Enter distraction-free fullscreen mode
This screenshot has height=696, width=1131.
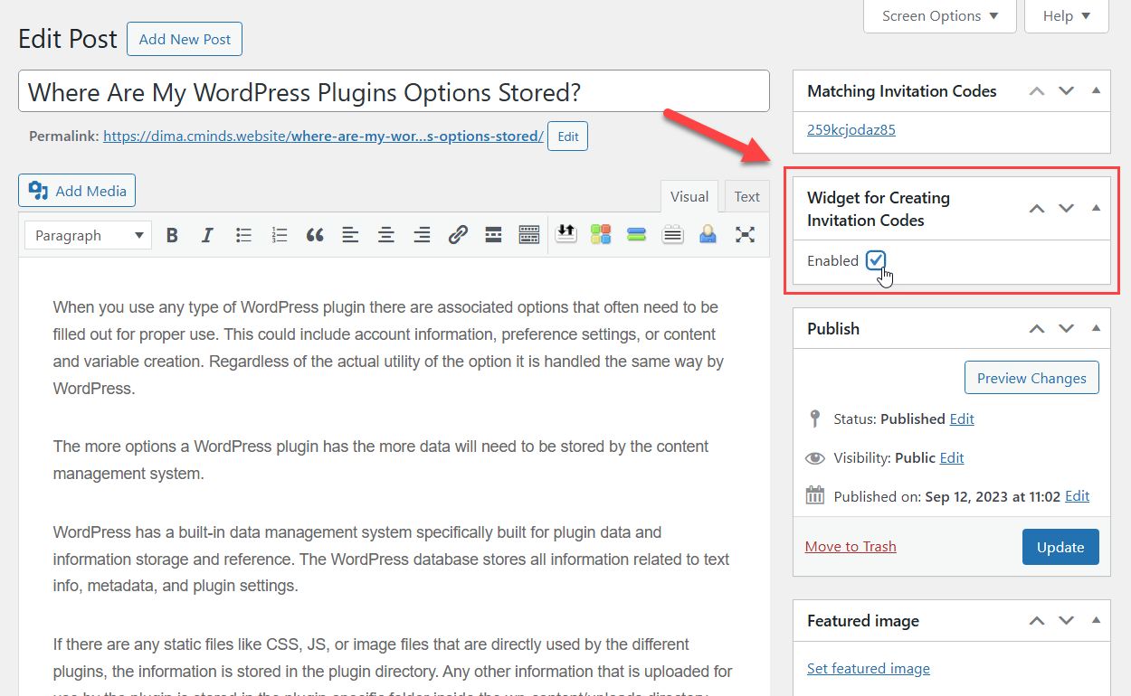point(745,235)
